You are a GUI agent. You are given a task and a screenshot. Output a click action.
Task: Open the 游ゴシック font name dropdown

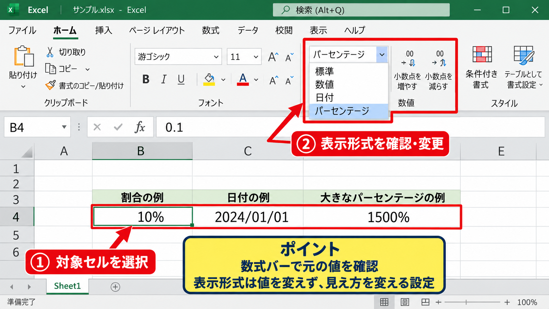click(x=216, y=57)
